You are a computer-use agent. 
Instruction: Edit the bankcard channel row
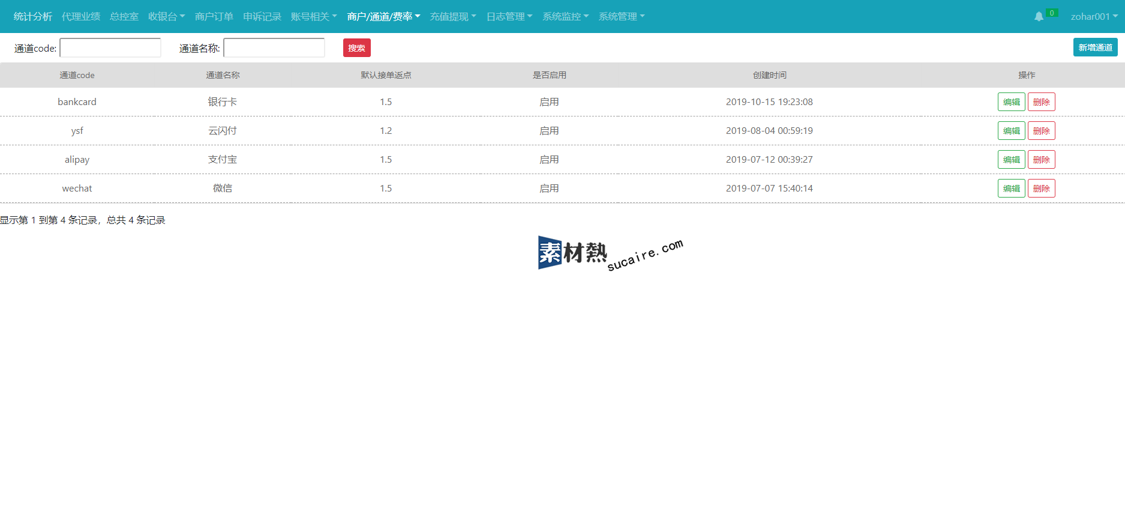[1012, 102]
